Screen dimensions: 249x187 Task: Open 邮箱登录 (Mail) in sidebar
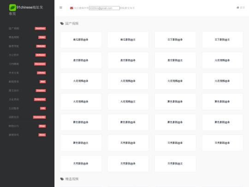coord(27,82)
